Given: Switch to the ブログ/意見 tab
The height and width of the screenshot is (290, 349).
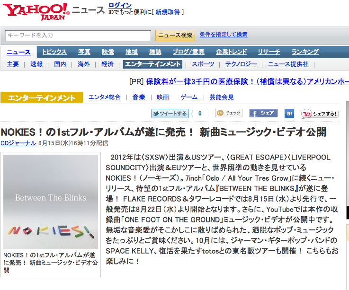Looking at the screenshot, I should 188,52.
